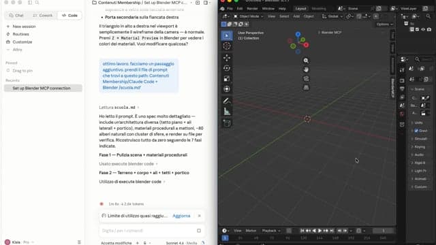Open the Global transform orientation dropdown
This screenshot has width=436, height=245.
coord(332,16)
